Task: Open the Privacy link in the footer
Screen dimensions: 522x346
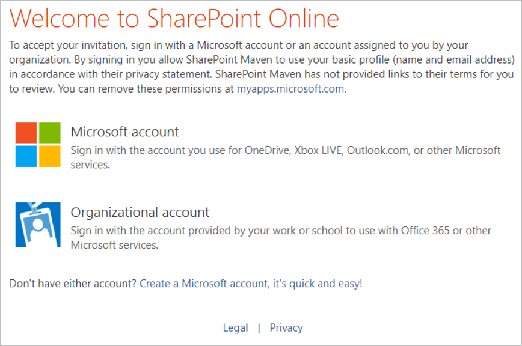Action: pos(286,328)
